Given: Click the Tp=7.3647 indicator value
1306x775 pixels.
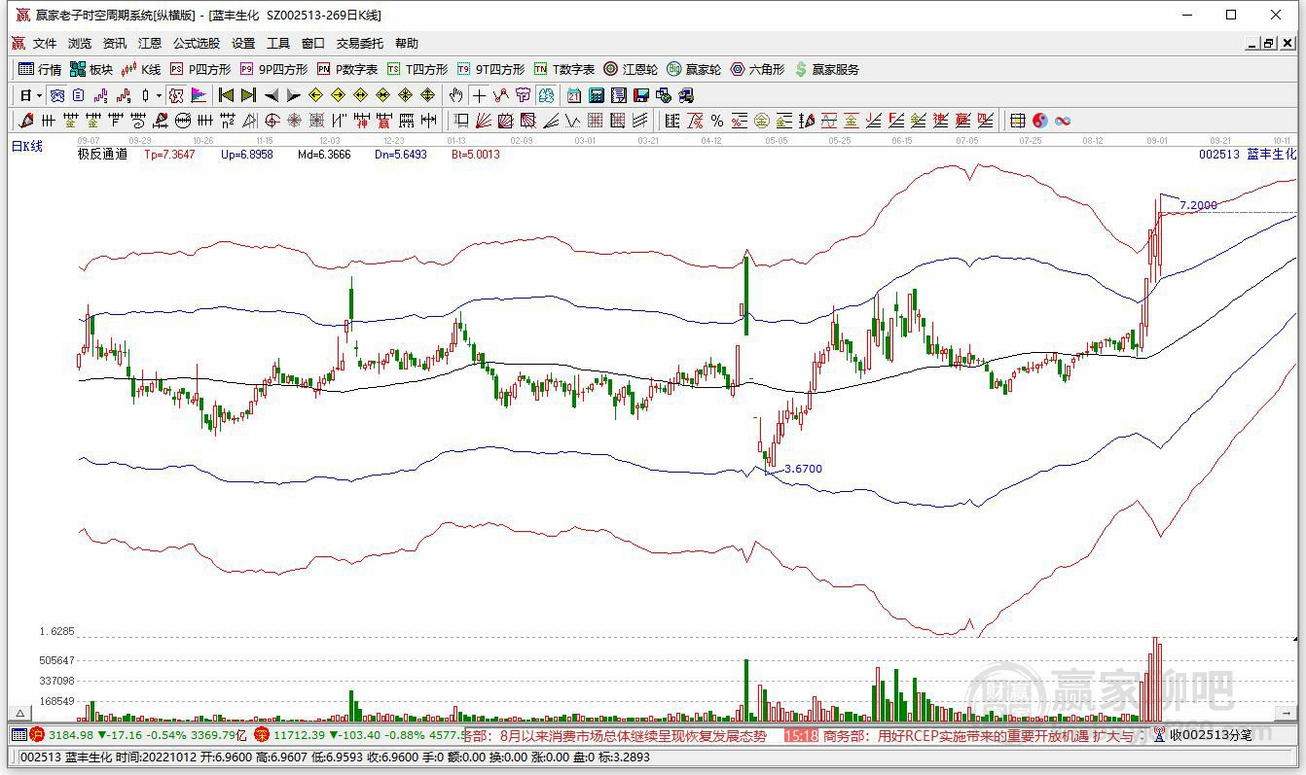Looking at the screenshot, I should pos(169,154).
